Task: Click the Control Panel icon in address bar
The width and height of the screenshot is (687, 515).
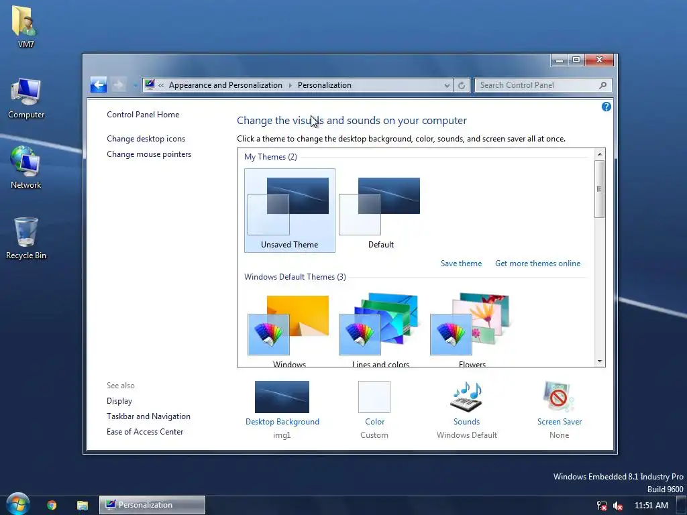Action: click(x=150, y=84)
